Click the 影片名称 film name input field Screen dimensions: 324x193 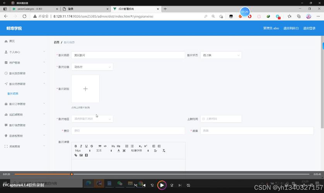coord(128,55)
